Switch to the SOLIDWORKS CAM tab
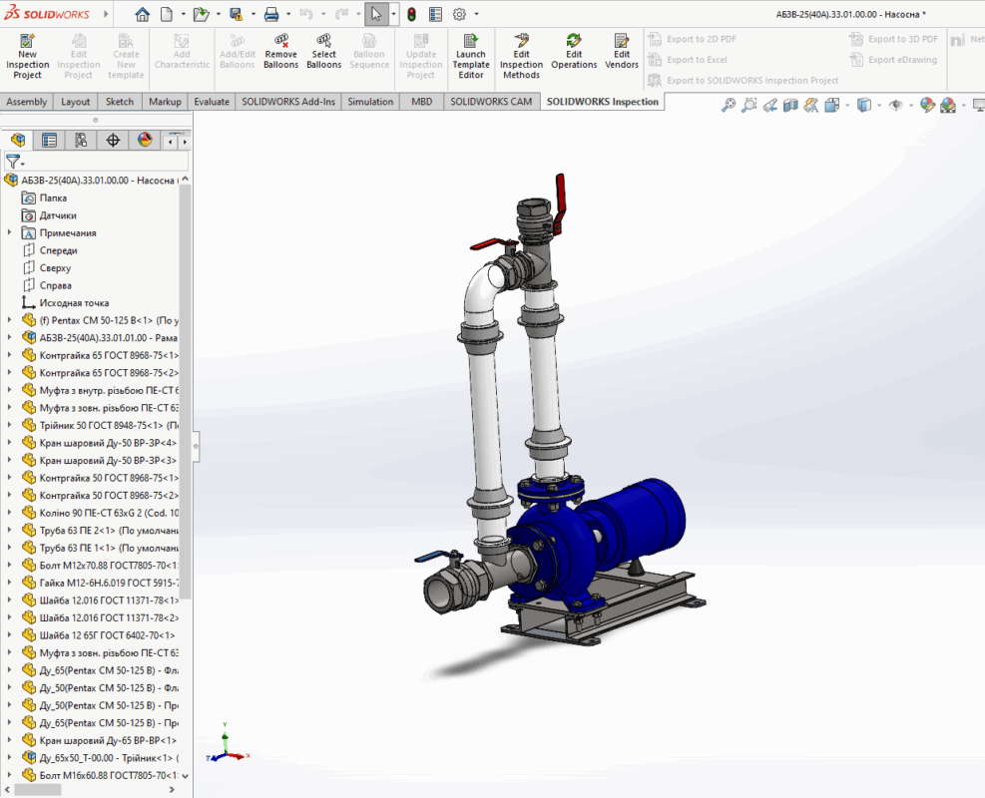985x798 pixels. 490,102
